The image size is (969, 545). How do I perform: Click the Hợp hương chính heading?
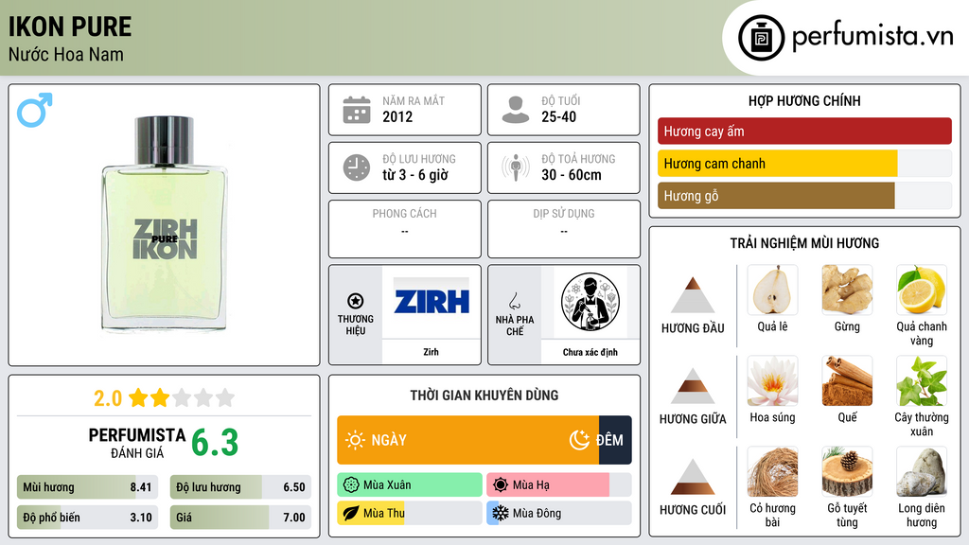(804, 100)
